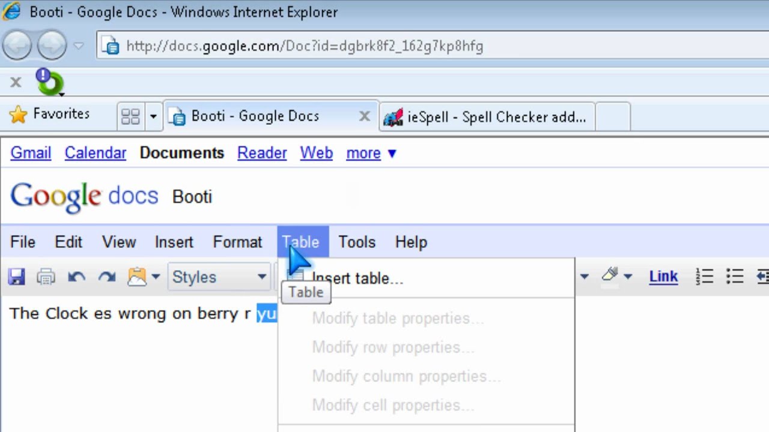Open the Edit menu

68,242
